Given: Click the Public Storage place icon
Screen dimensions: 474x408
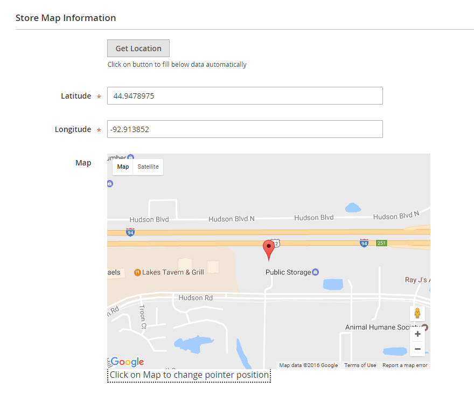Looking at the screenshot, I should click(x=316, y=272).
